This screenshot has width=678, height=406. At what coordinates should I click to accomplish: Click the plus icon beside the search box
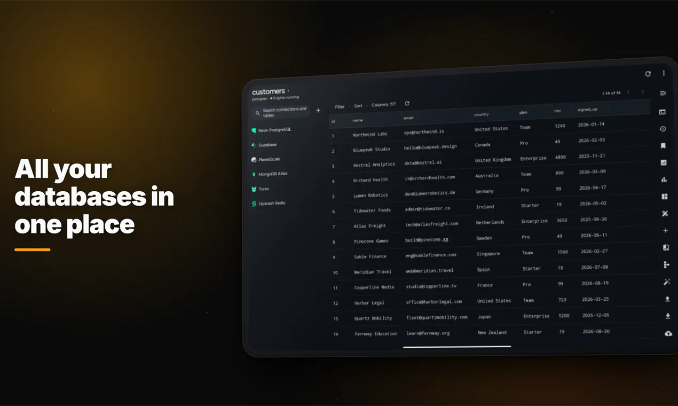(x=318, y=111)
